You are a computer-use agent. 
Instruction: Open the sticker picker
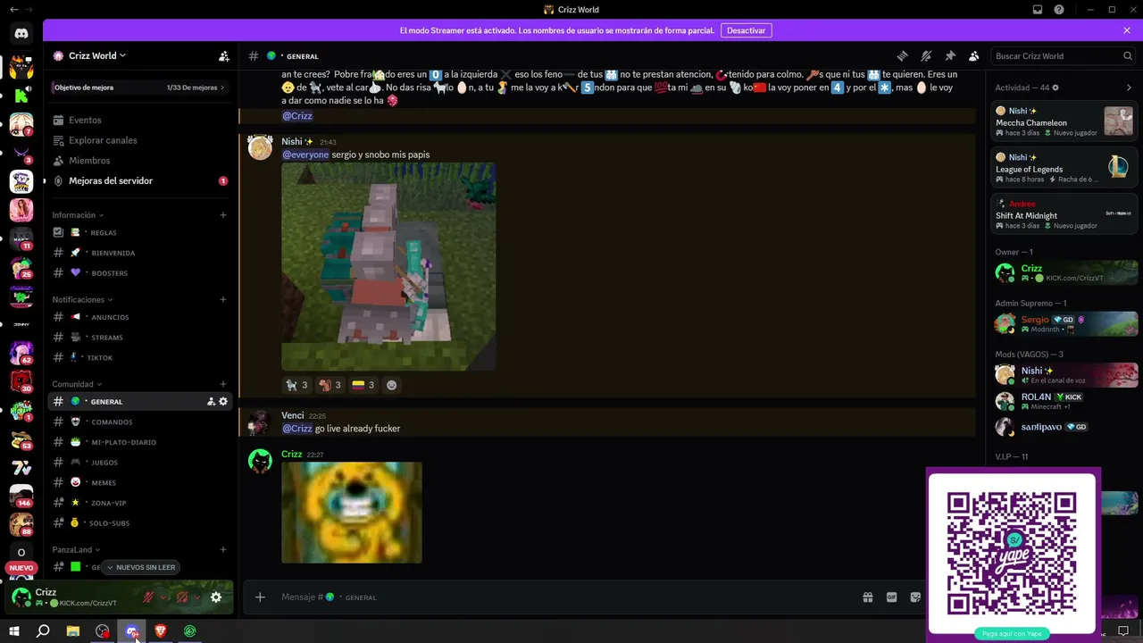point(915,597)
